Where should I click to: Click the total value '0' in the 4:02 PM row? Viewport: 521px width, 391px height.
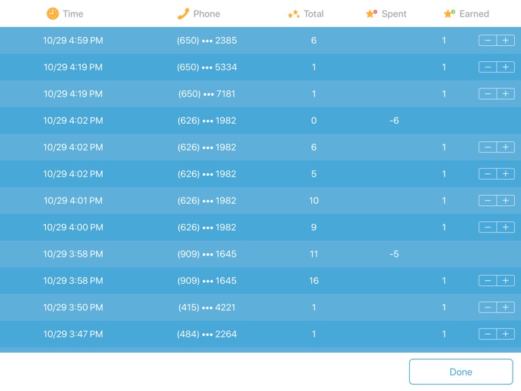click(314, 120)
